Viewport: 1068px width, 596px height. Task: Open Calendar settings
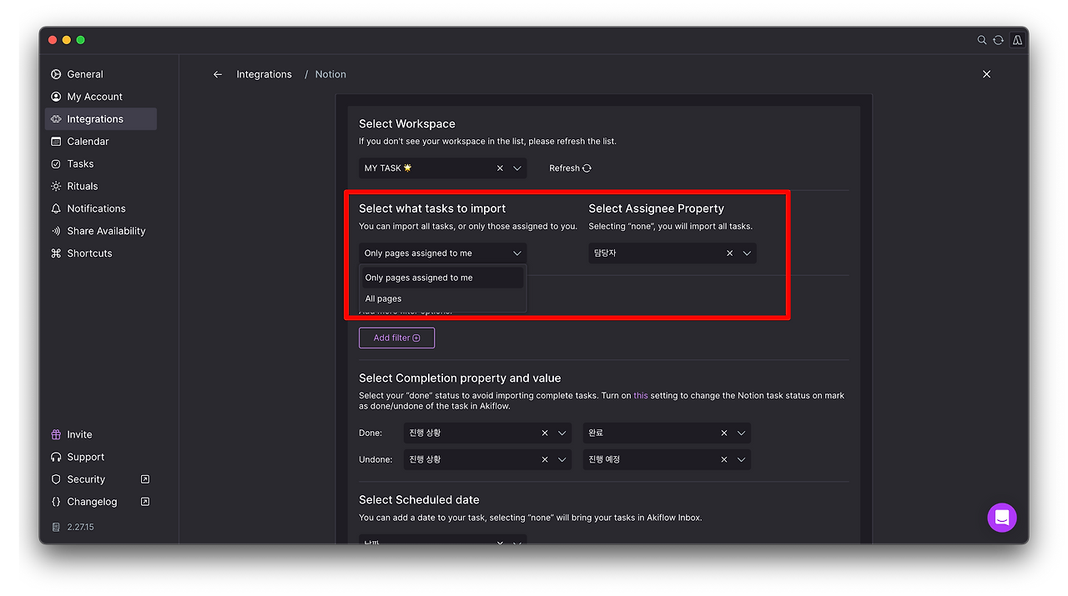coord(101,142)
